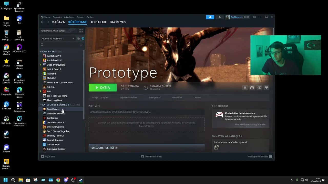Open Thunderstore Mod Manager desktop shortcut
This screenshot has width=328, height=184.
(x=19, y=121)
